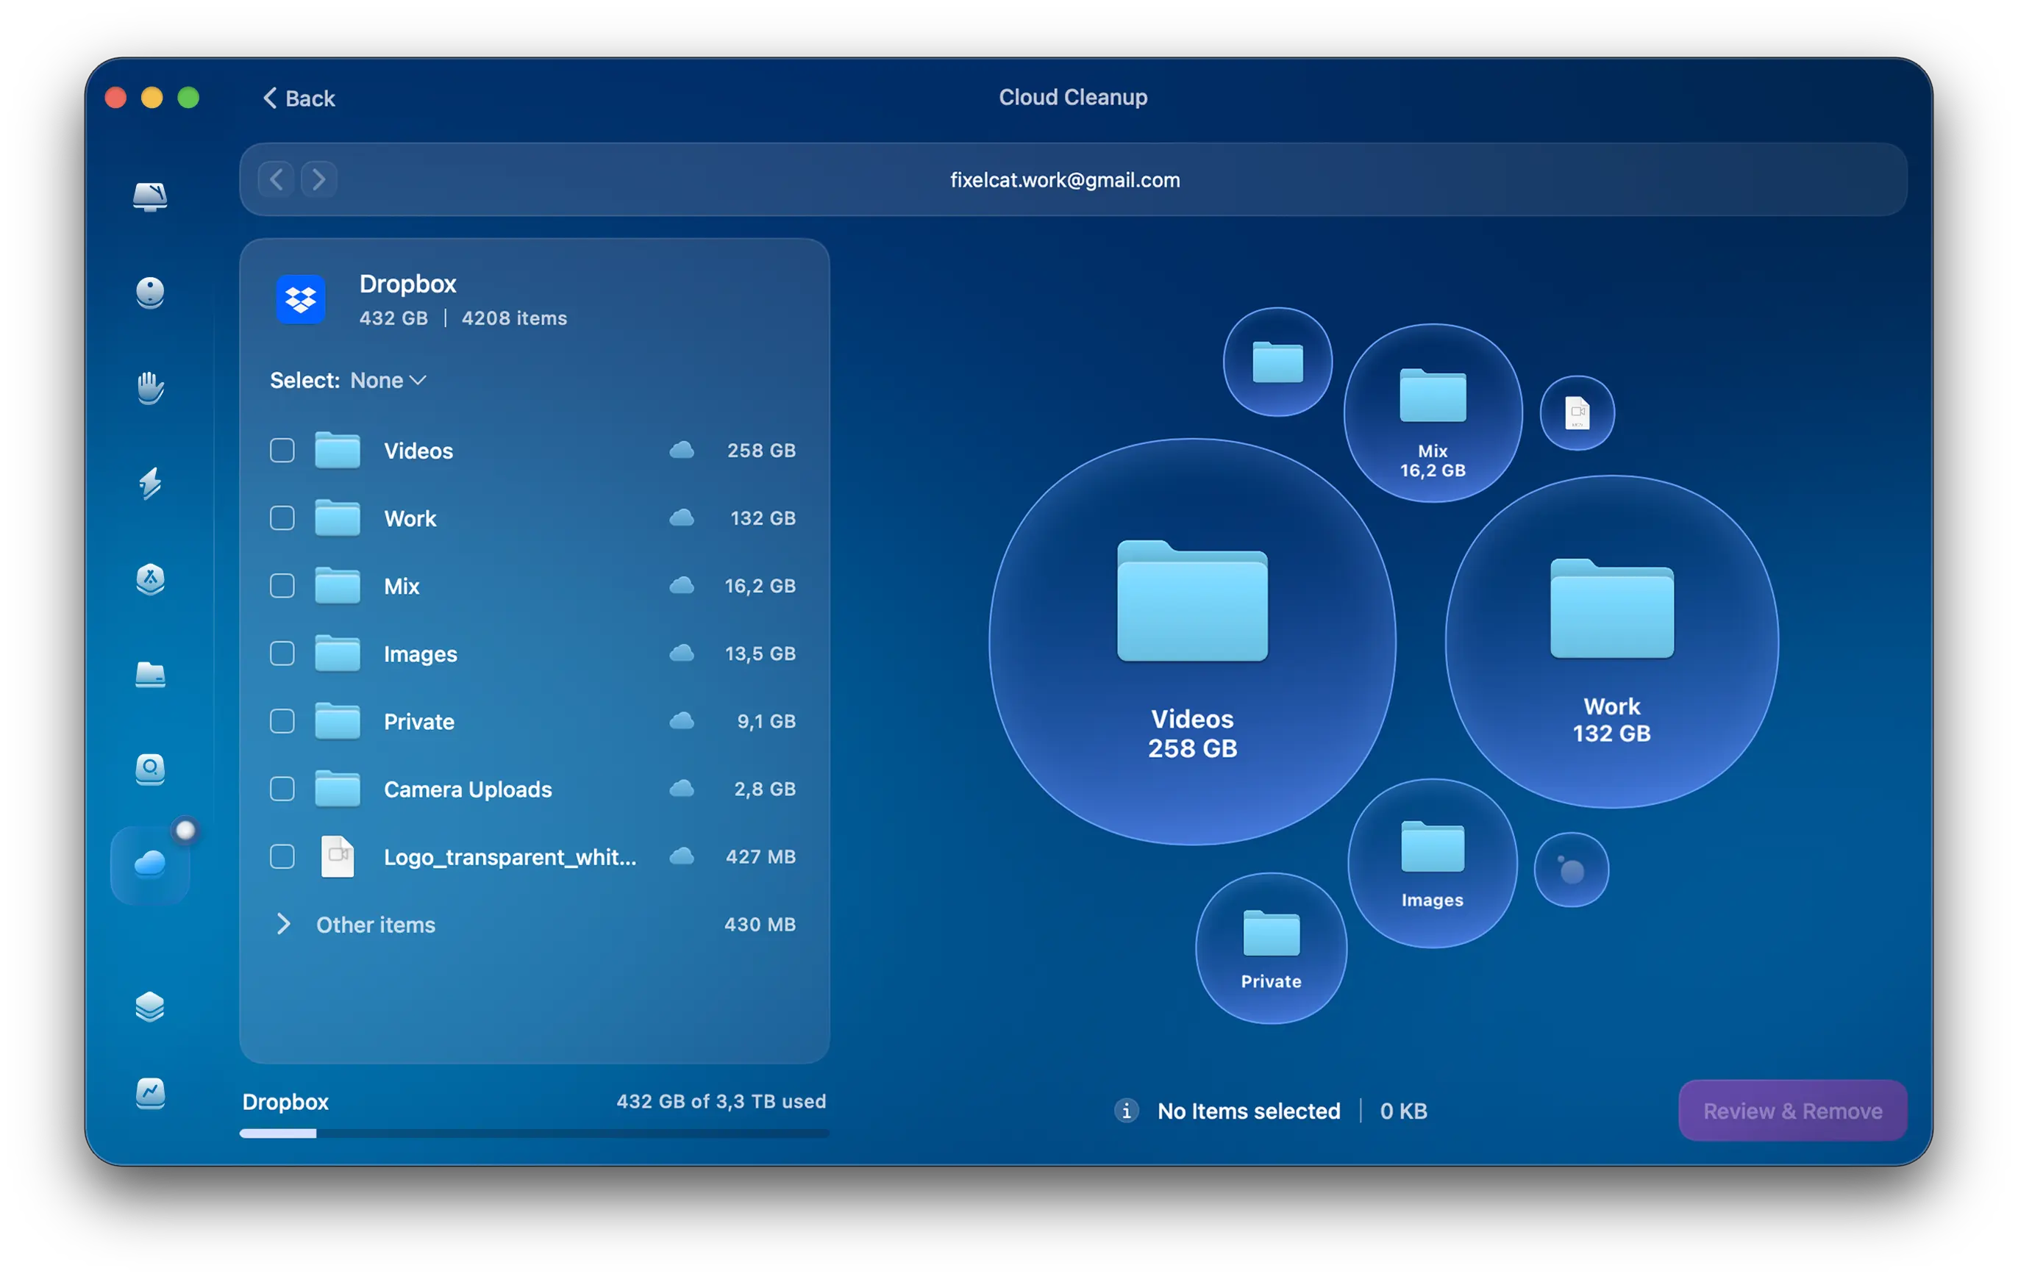Viewport: 2018px width, 1279px height.
Task: Open the Select None dropdown
Action: pyautogui.click(x=388, y=380)
